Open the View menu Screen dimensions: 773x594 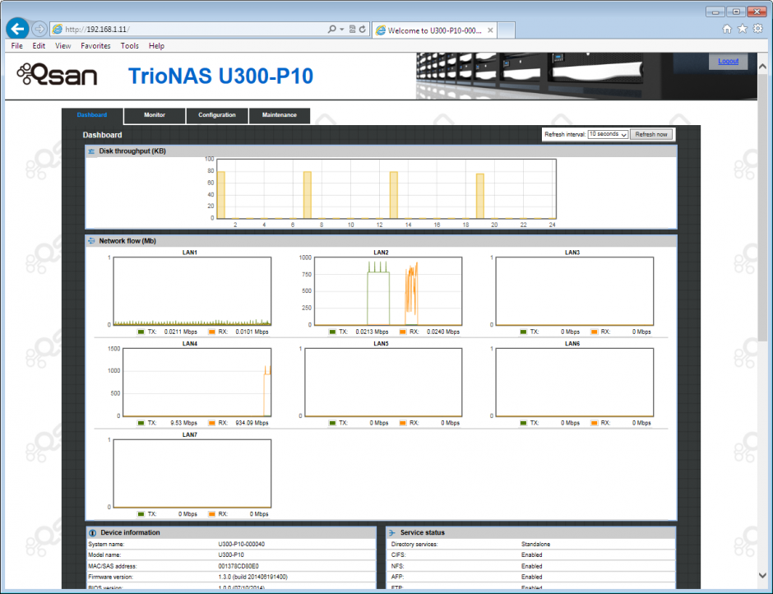pyautogui.click(x=62, y=46)
